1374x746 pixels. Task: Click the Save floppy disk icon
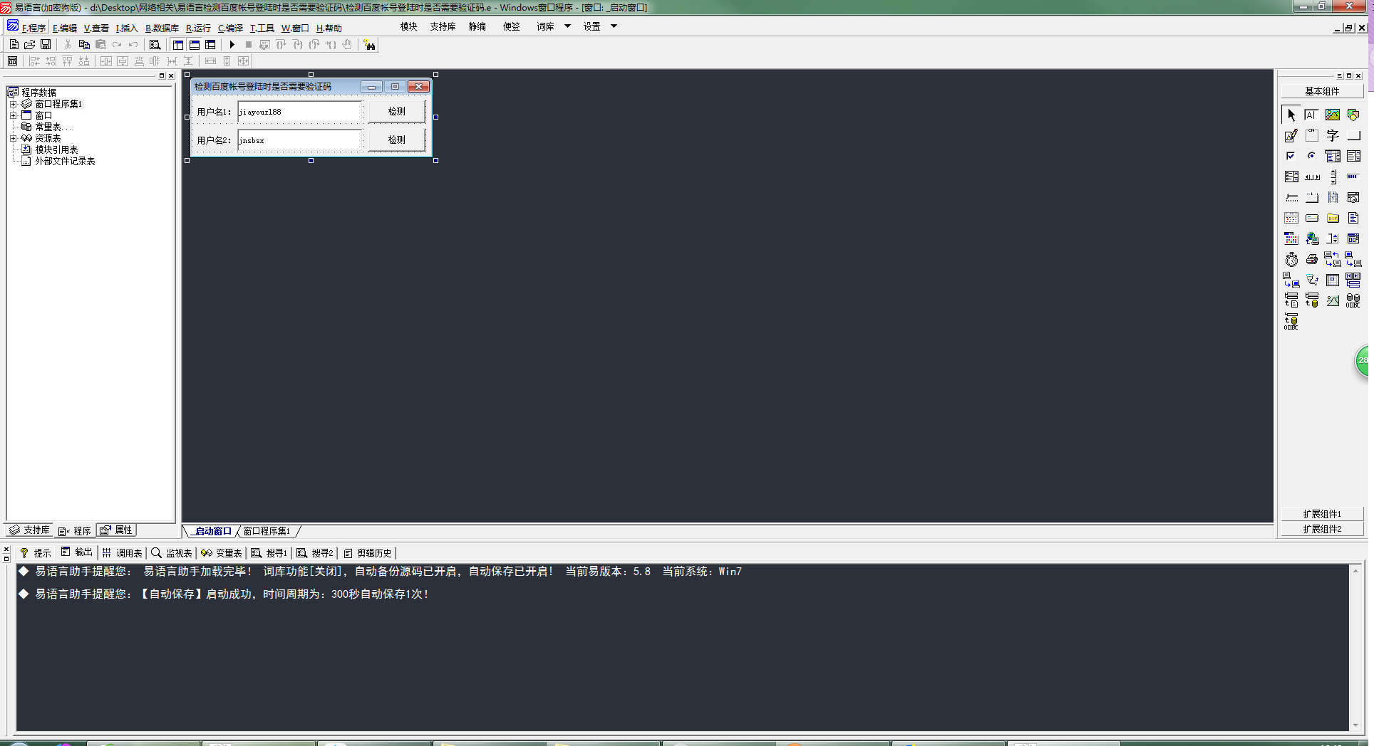click(x=46, y=44)
